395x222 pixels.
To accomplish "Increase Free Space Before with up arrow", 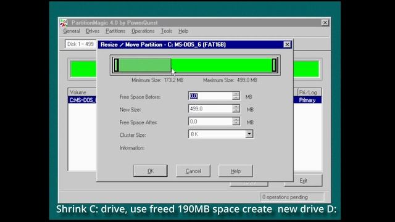I will pos(236,94).
